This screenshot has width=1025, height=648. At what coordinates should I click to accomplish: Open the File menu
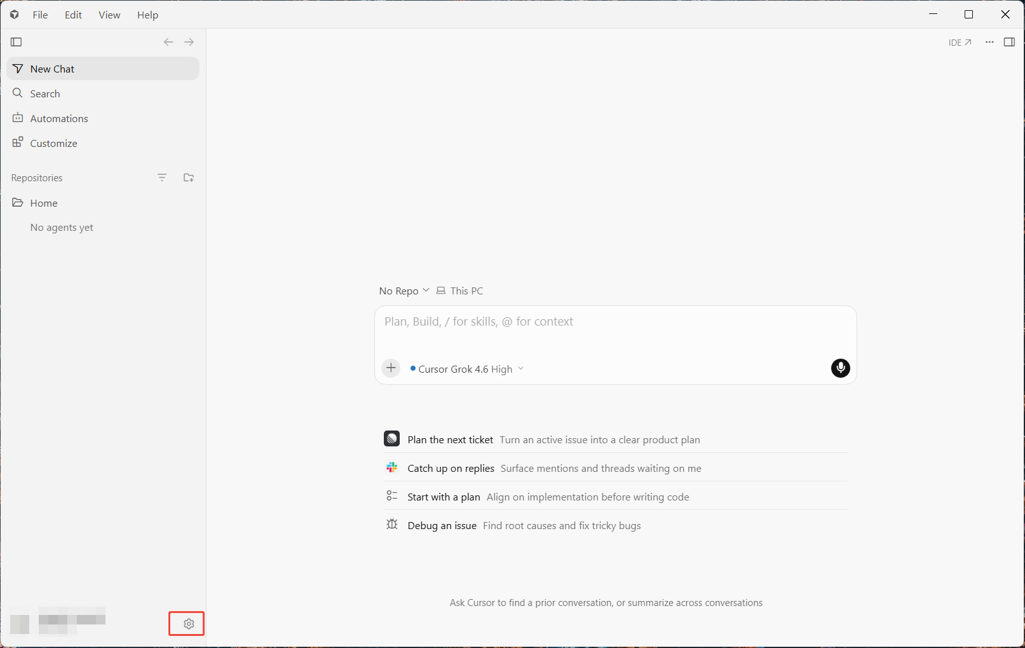[x=40, y=15]
